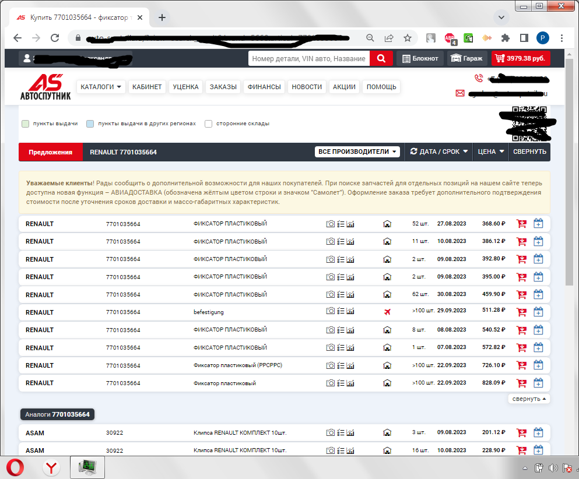Screen dimensions: 579x479
Task: Reload the page
Action: coord(55,38)
